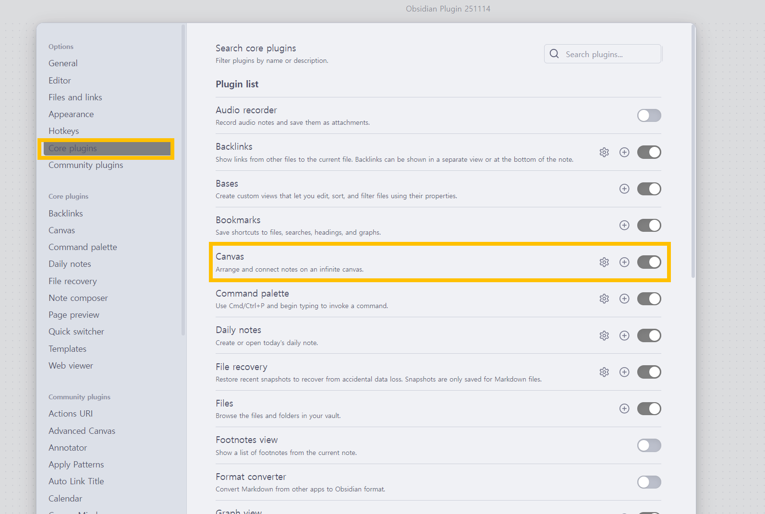Click the Format converter plugin name
765x514 pixels.
[251, 477]
